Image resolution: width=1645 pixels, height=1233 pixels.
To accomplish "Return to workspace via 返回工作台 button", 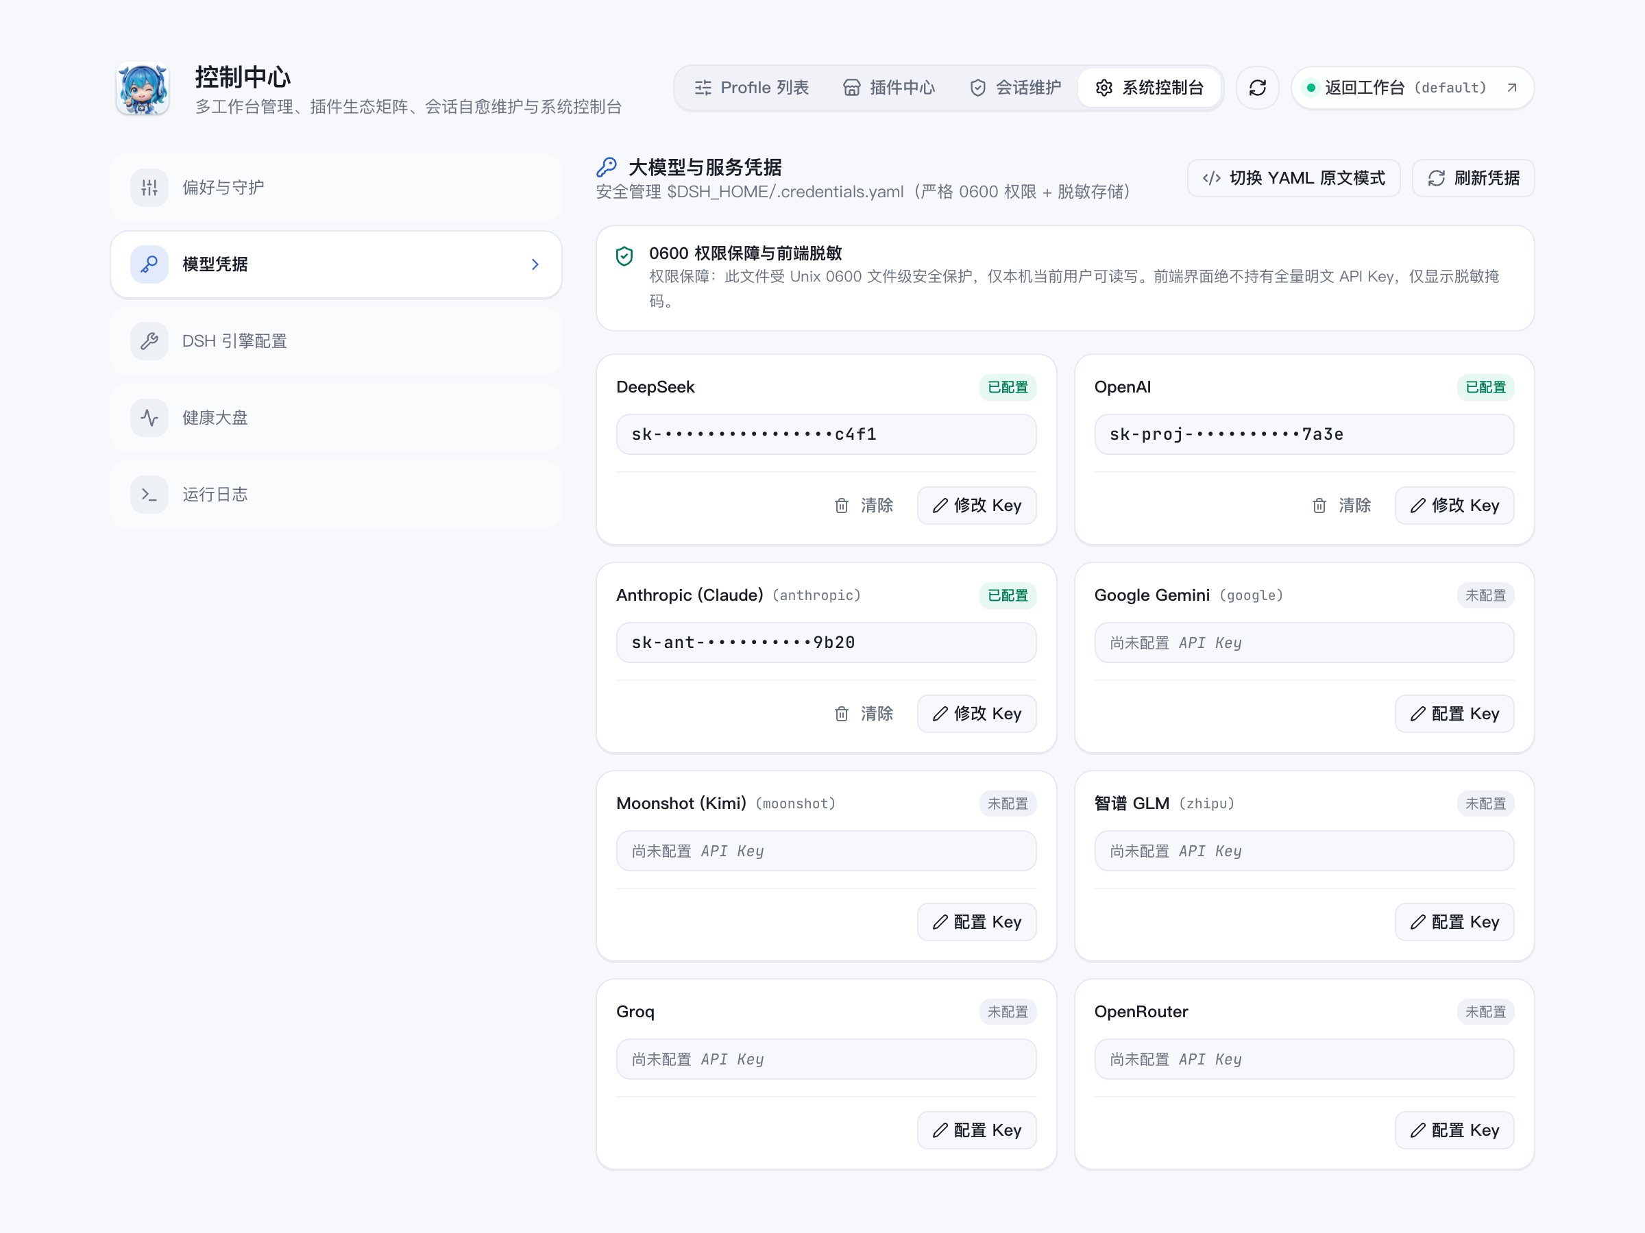I will click(x=1412, y=88).
